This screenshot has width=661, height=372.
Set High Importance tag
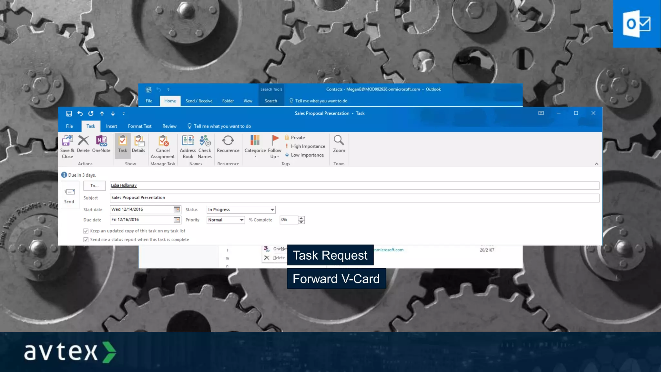305,146
